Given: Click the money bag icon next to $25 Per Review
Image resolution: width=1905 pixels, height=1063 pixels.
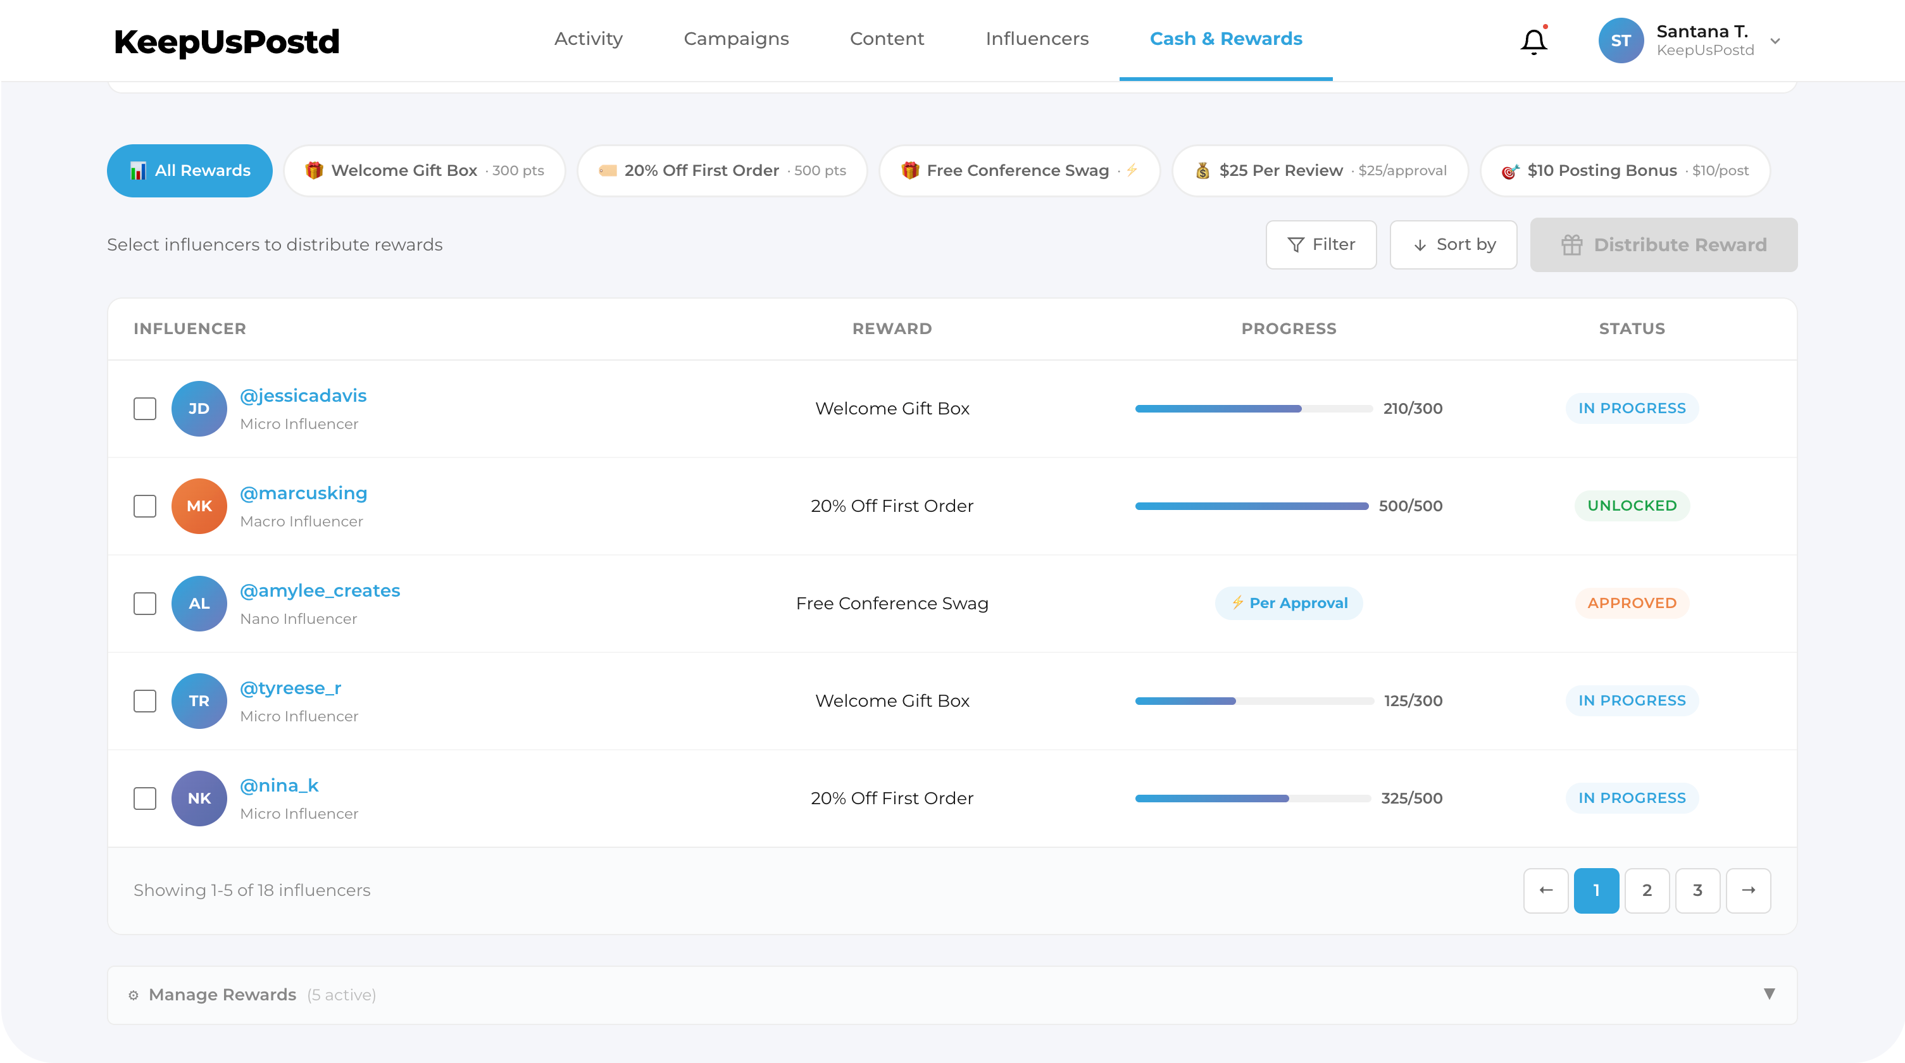Looking at the screenshot, I should coord(1203,170).
